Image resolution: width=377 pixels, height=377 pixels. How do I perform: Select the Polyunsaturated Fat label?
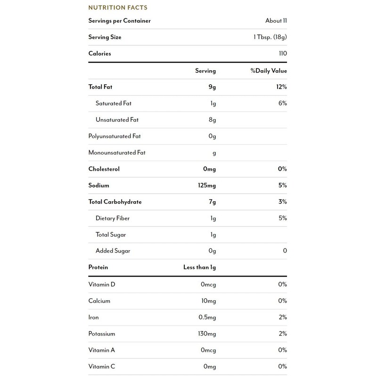pos(115,136)
